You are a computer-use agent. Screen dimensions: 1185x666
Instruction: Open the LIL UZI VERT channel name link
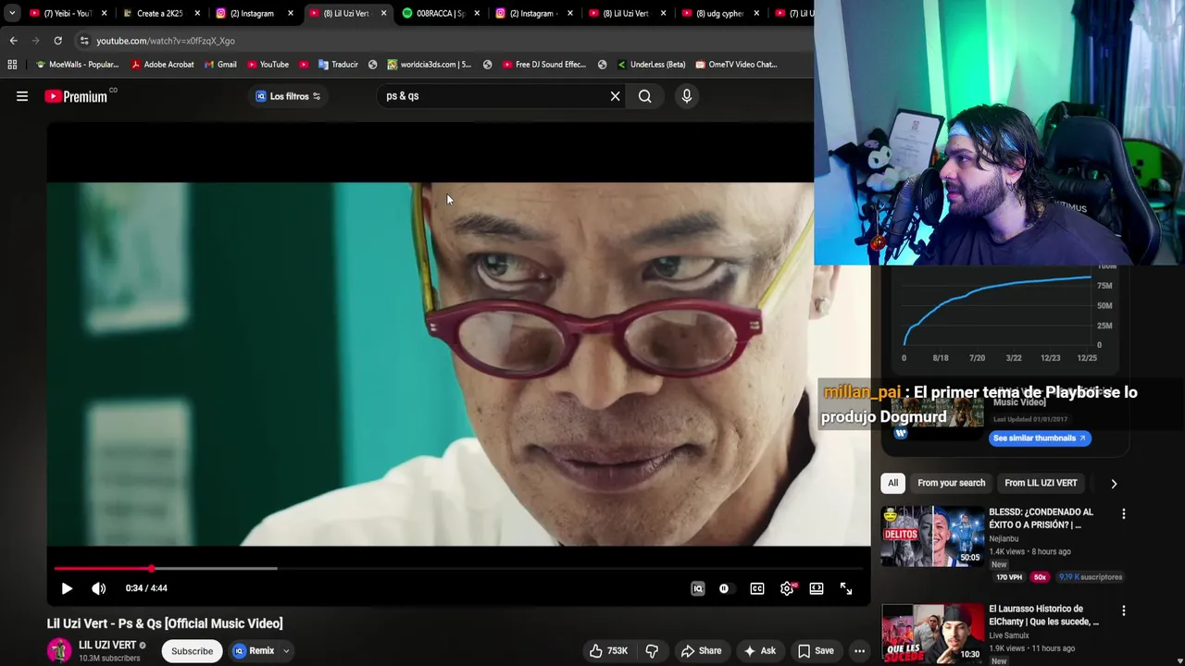pyautogui.click(x=107, y=645)
